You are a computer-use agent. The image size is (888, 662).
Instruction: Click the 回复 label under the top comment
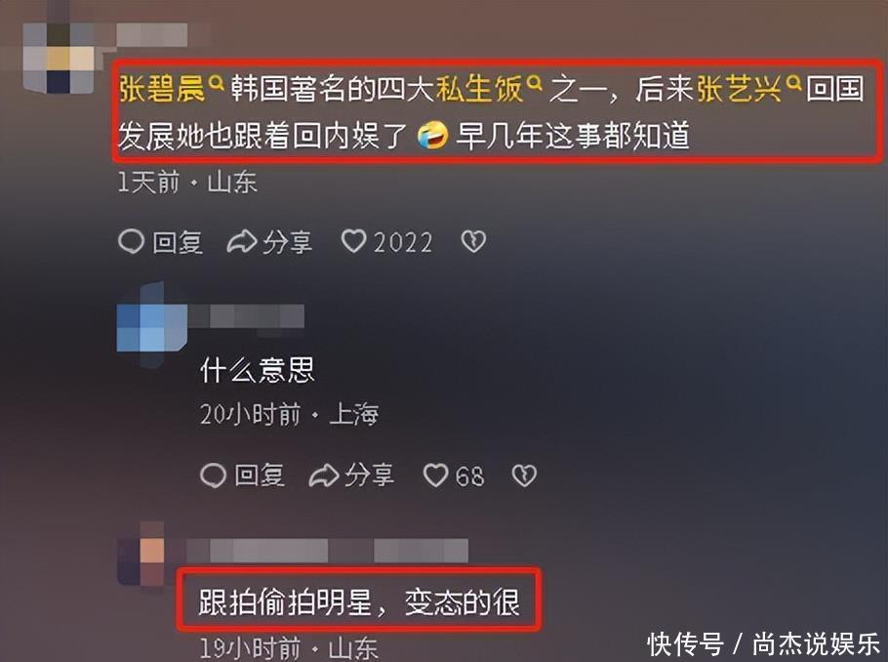178,242
